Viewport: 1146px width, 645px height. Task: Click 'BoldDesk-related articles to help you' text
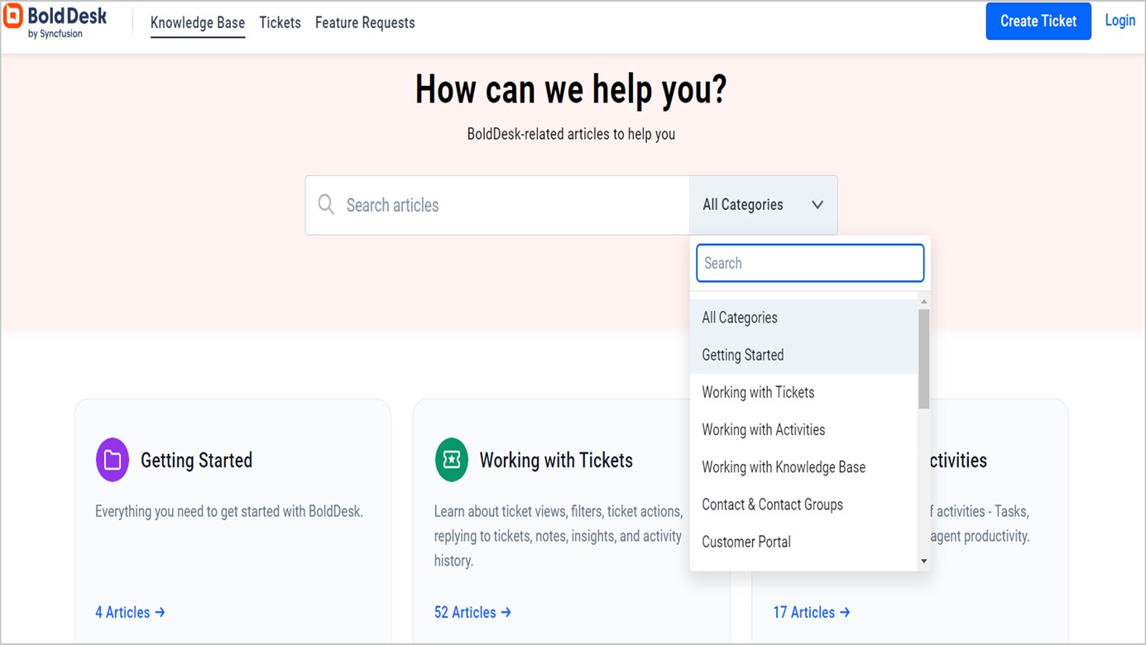tap(571, 134)
